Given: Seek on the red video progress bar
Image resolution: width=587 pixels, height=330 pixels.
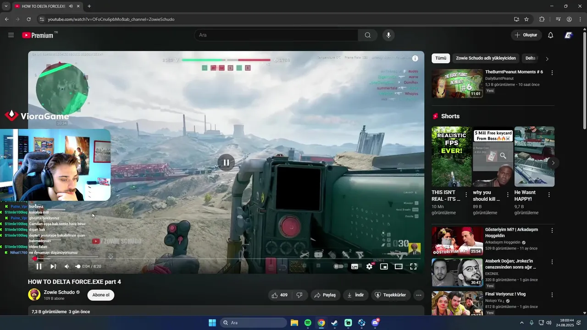Looking at the screenshot, I should coord(226,258).
